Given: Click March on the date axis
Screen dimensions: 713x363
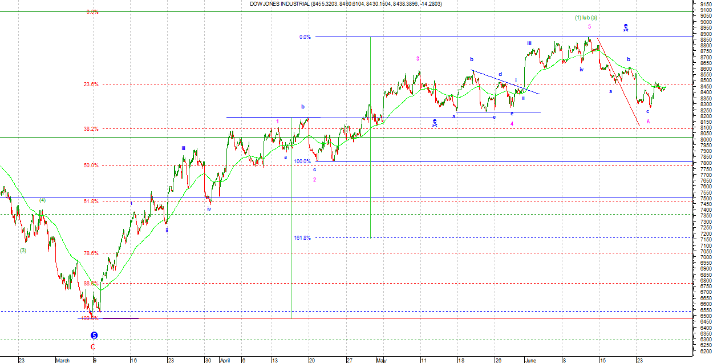Looking at the screenshot, I should [62, 360].
